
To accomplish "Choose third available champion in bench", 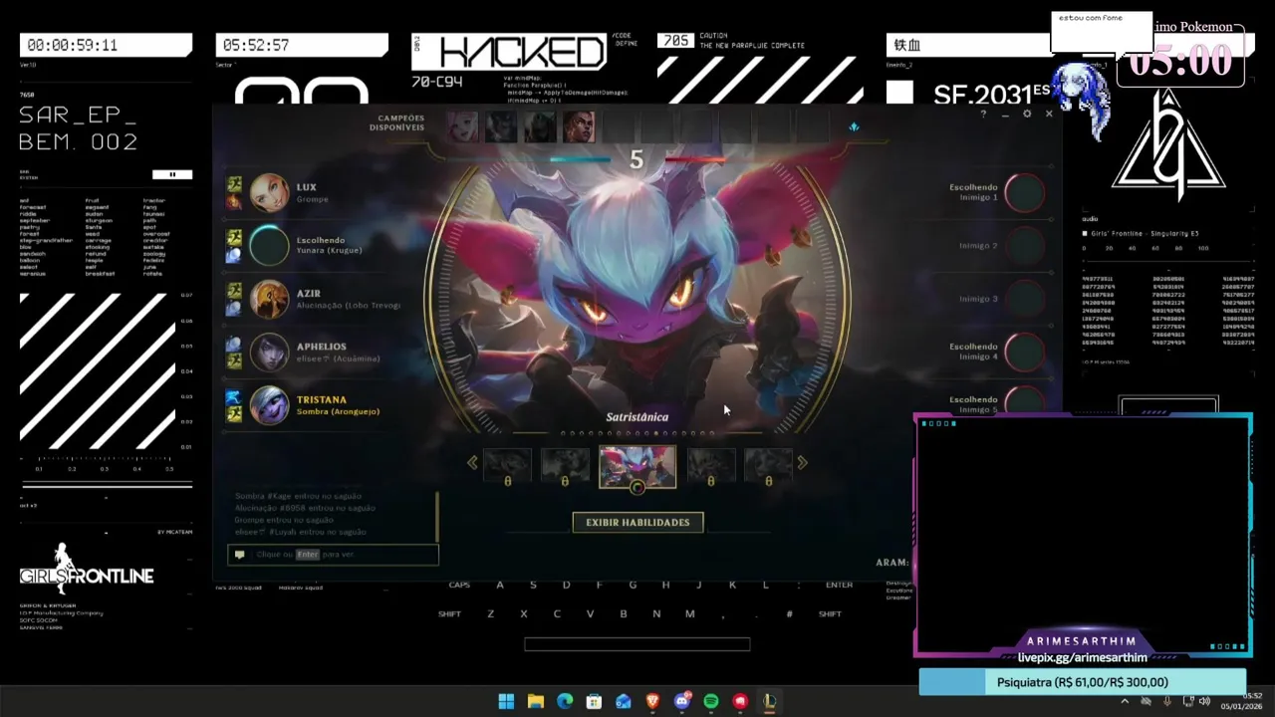I will point(540,127).
